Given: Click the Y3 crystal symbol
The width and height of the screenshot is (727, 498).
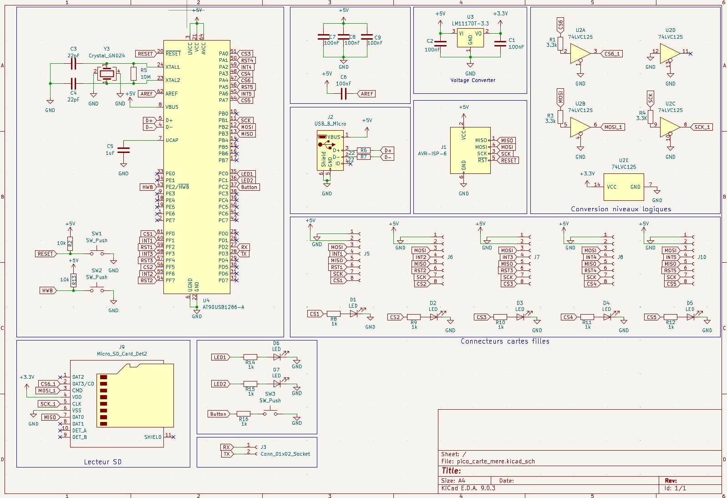Looking at the screenshot, I should [x=107, y=74].
